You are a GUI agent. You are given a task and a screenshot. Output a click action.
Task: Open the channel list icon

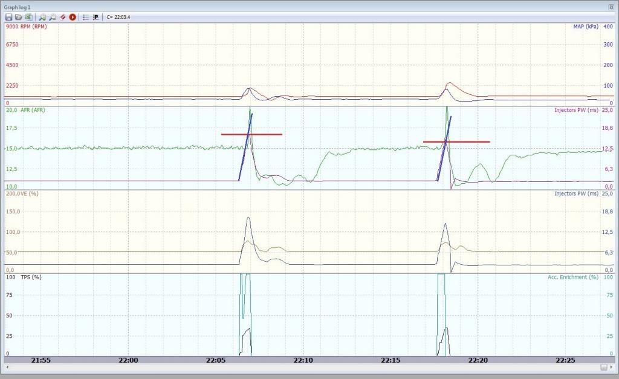coord(86,17)
